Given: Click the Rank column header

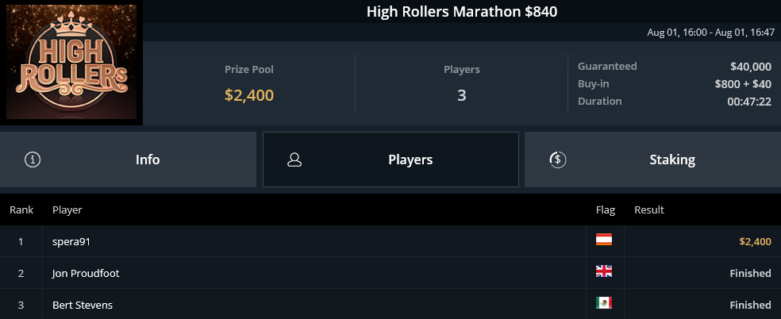Looking at the screenshot, I should coord(21,210).
